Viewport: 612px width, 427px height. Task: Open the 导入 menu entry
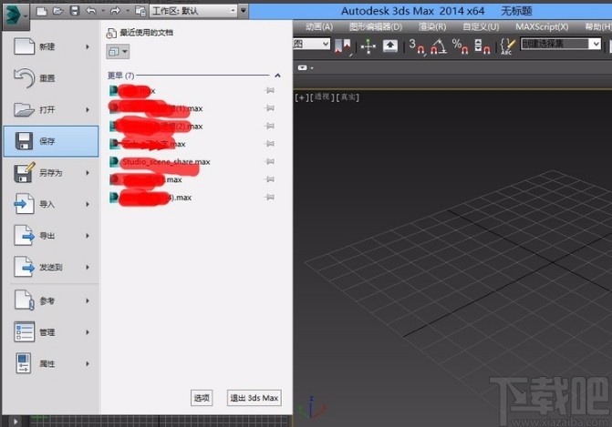coord(51,204)
